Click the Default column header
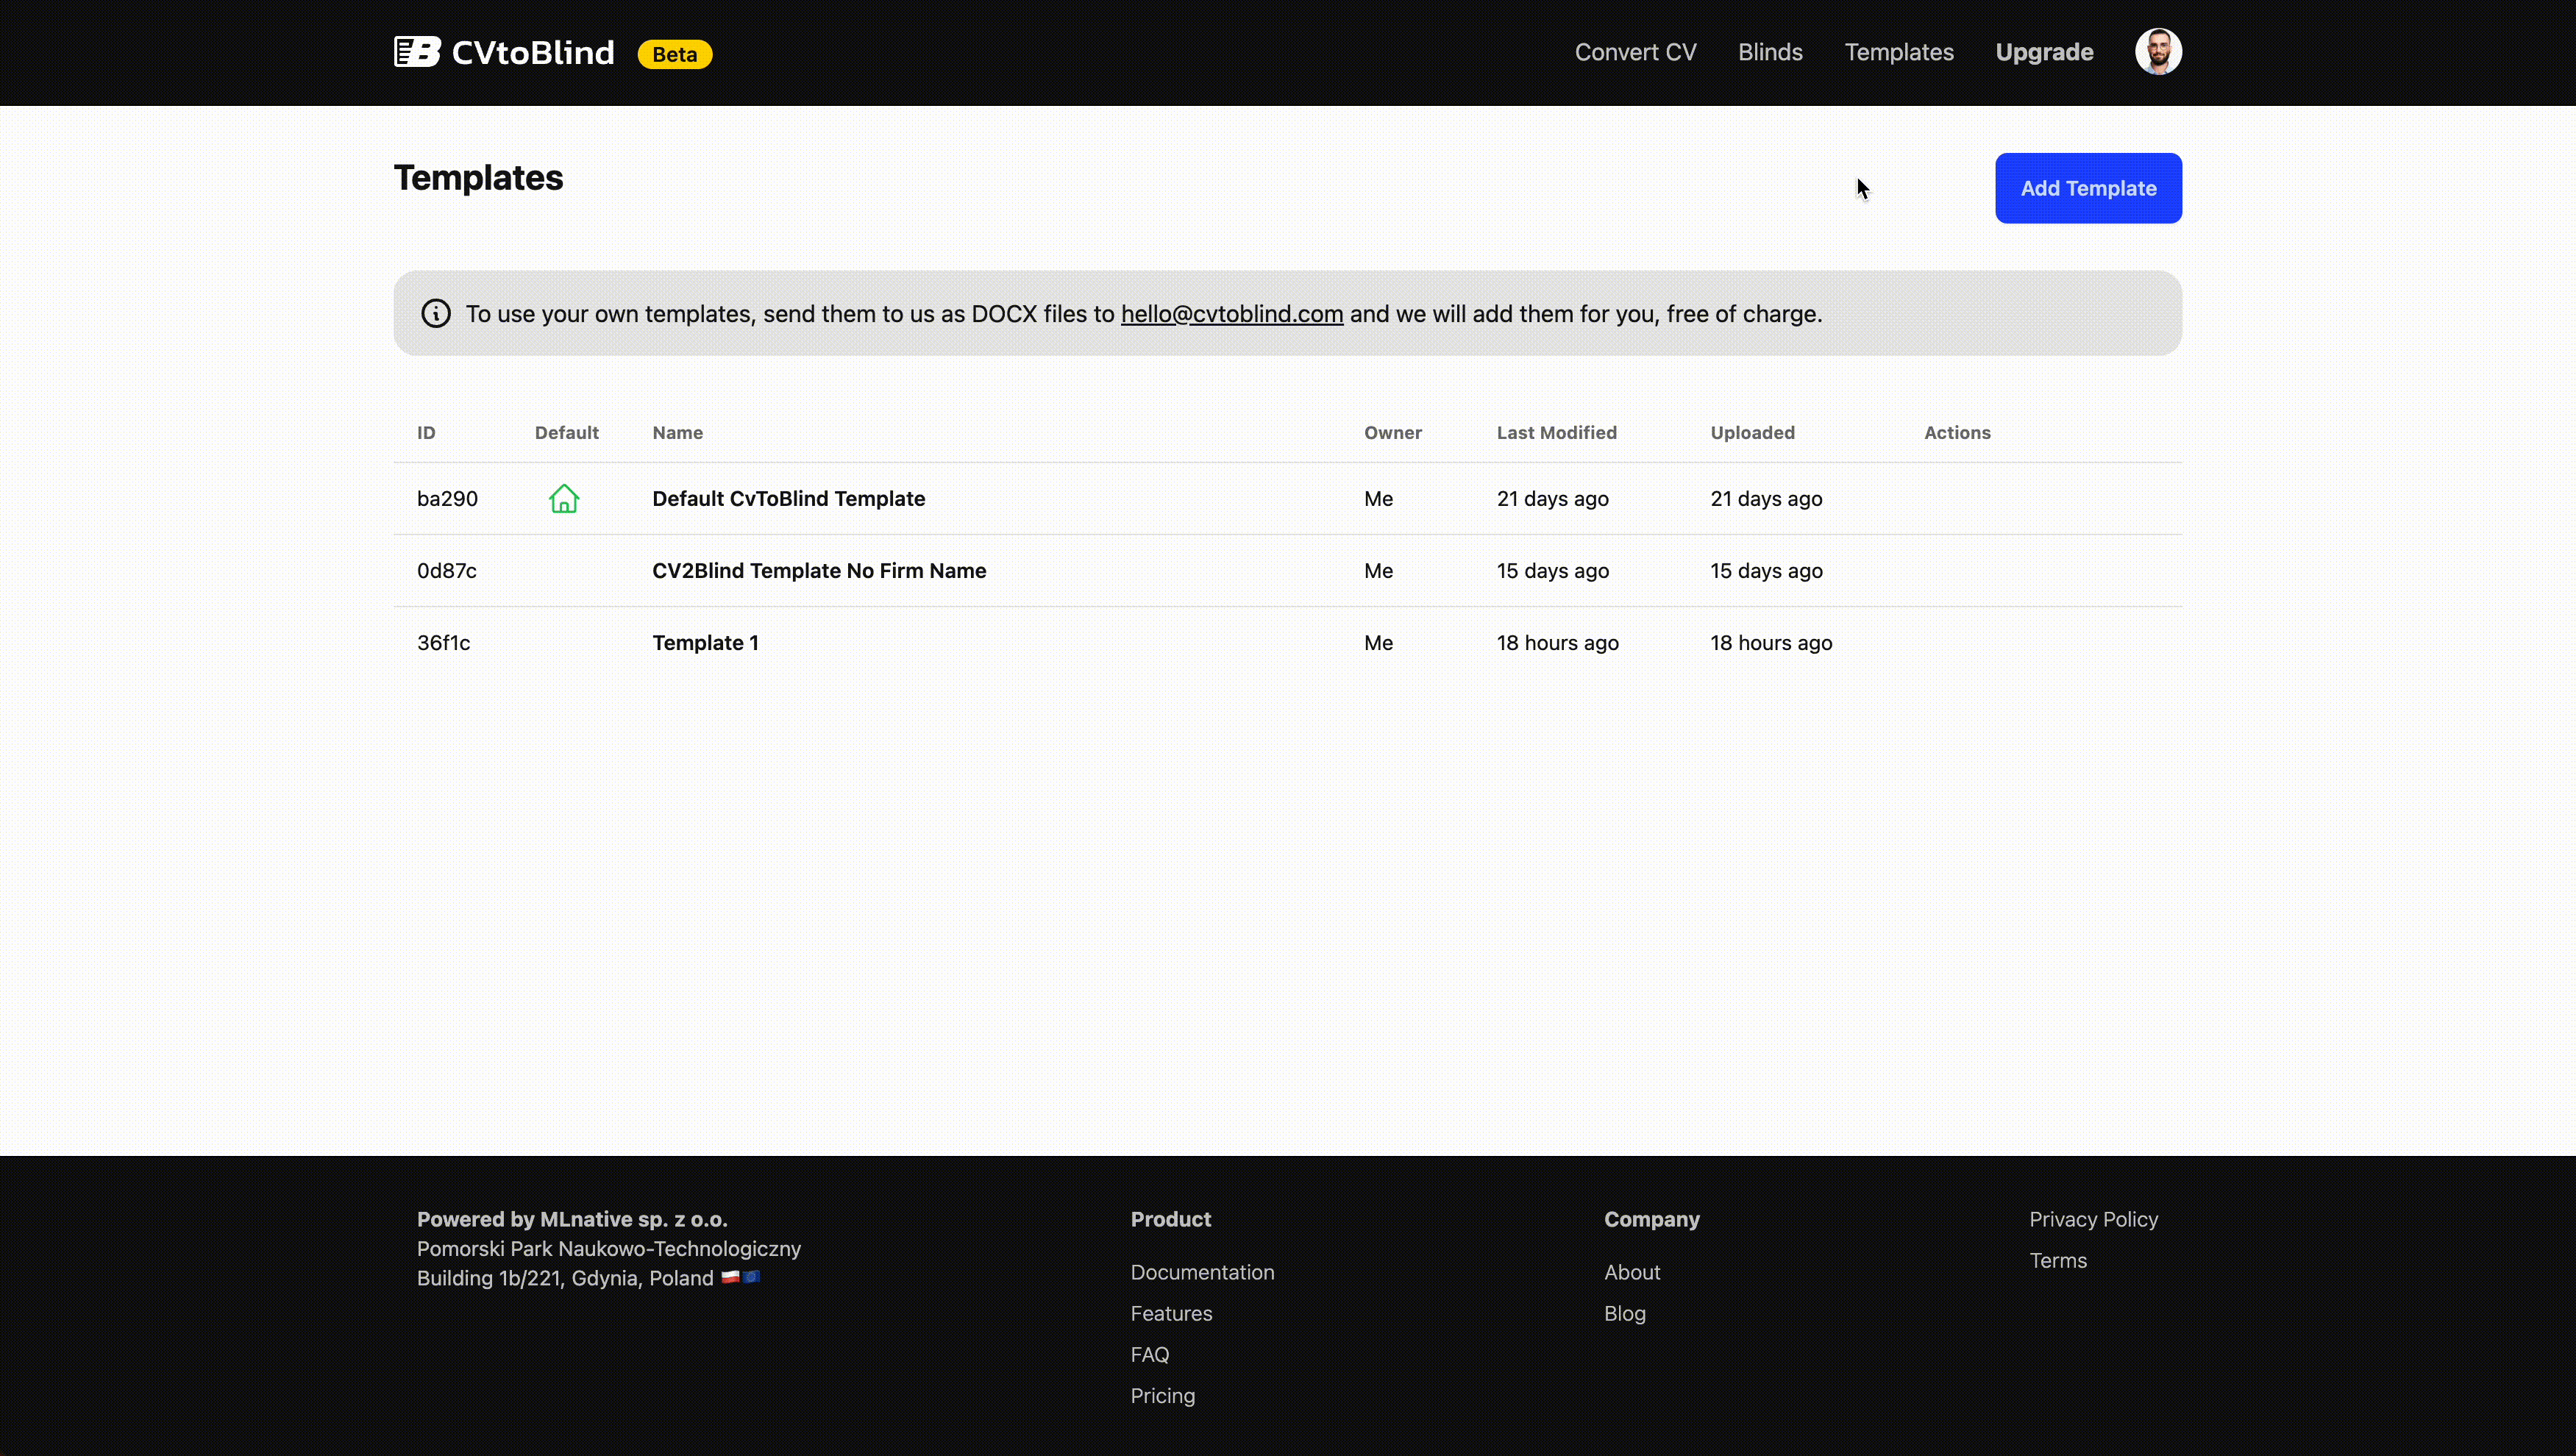Image resolution: width=2576 pixels, height=1456 pixels. 567,432
